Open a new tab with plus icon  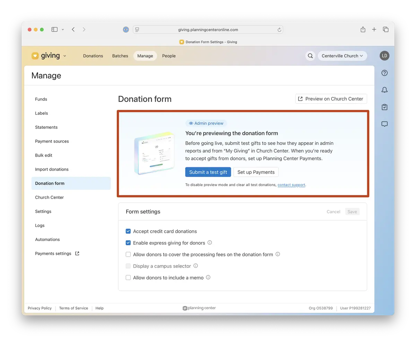tap(374, 29)
